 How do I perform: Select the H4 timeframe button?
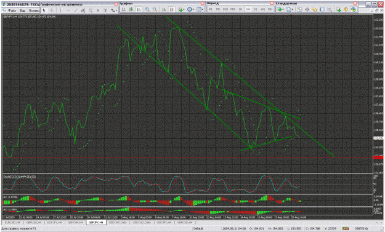click(x=248, y=9)
